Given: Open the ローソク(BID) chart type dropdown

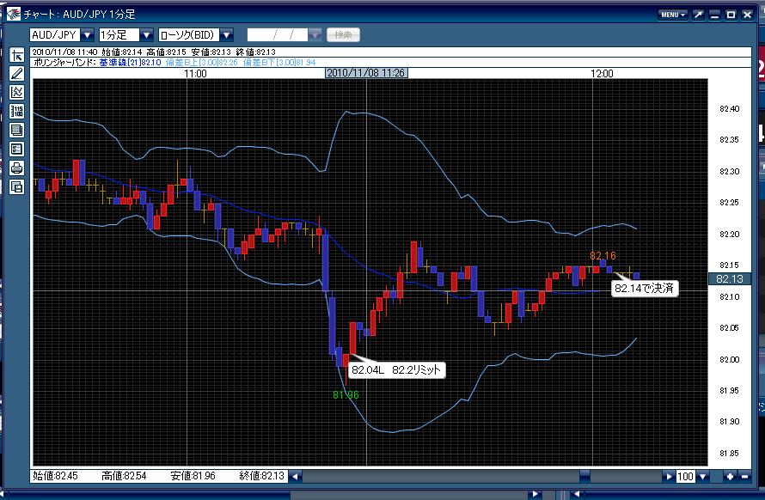Looking at the screenshot, I should 226,34.
